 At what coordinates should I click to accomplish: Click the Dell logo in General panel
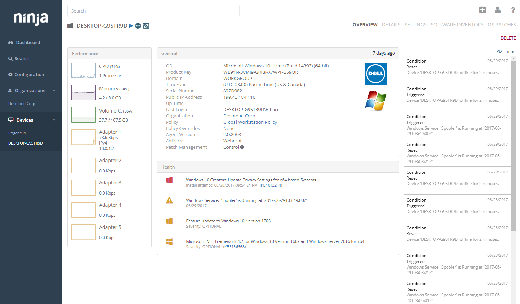(376, 74)
